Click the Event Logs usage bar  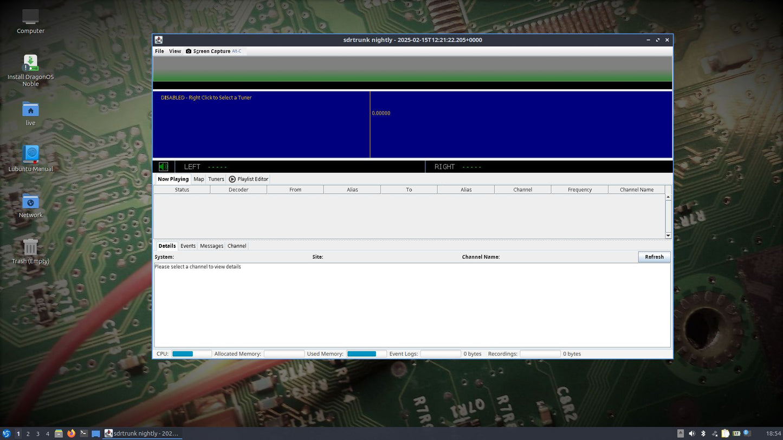pyautogui.click(x=441, y=354)
